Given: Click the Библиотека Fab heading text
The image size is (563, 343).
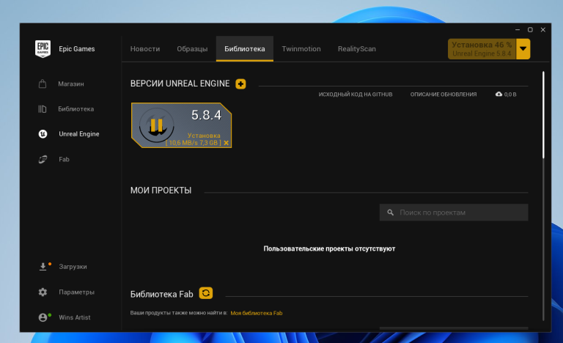Looking at the screenshot, I should 161,294.
